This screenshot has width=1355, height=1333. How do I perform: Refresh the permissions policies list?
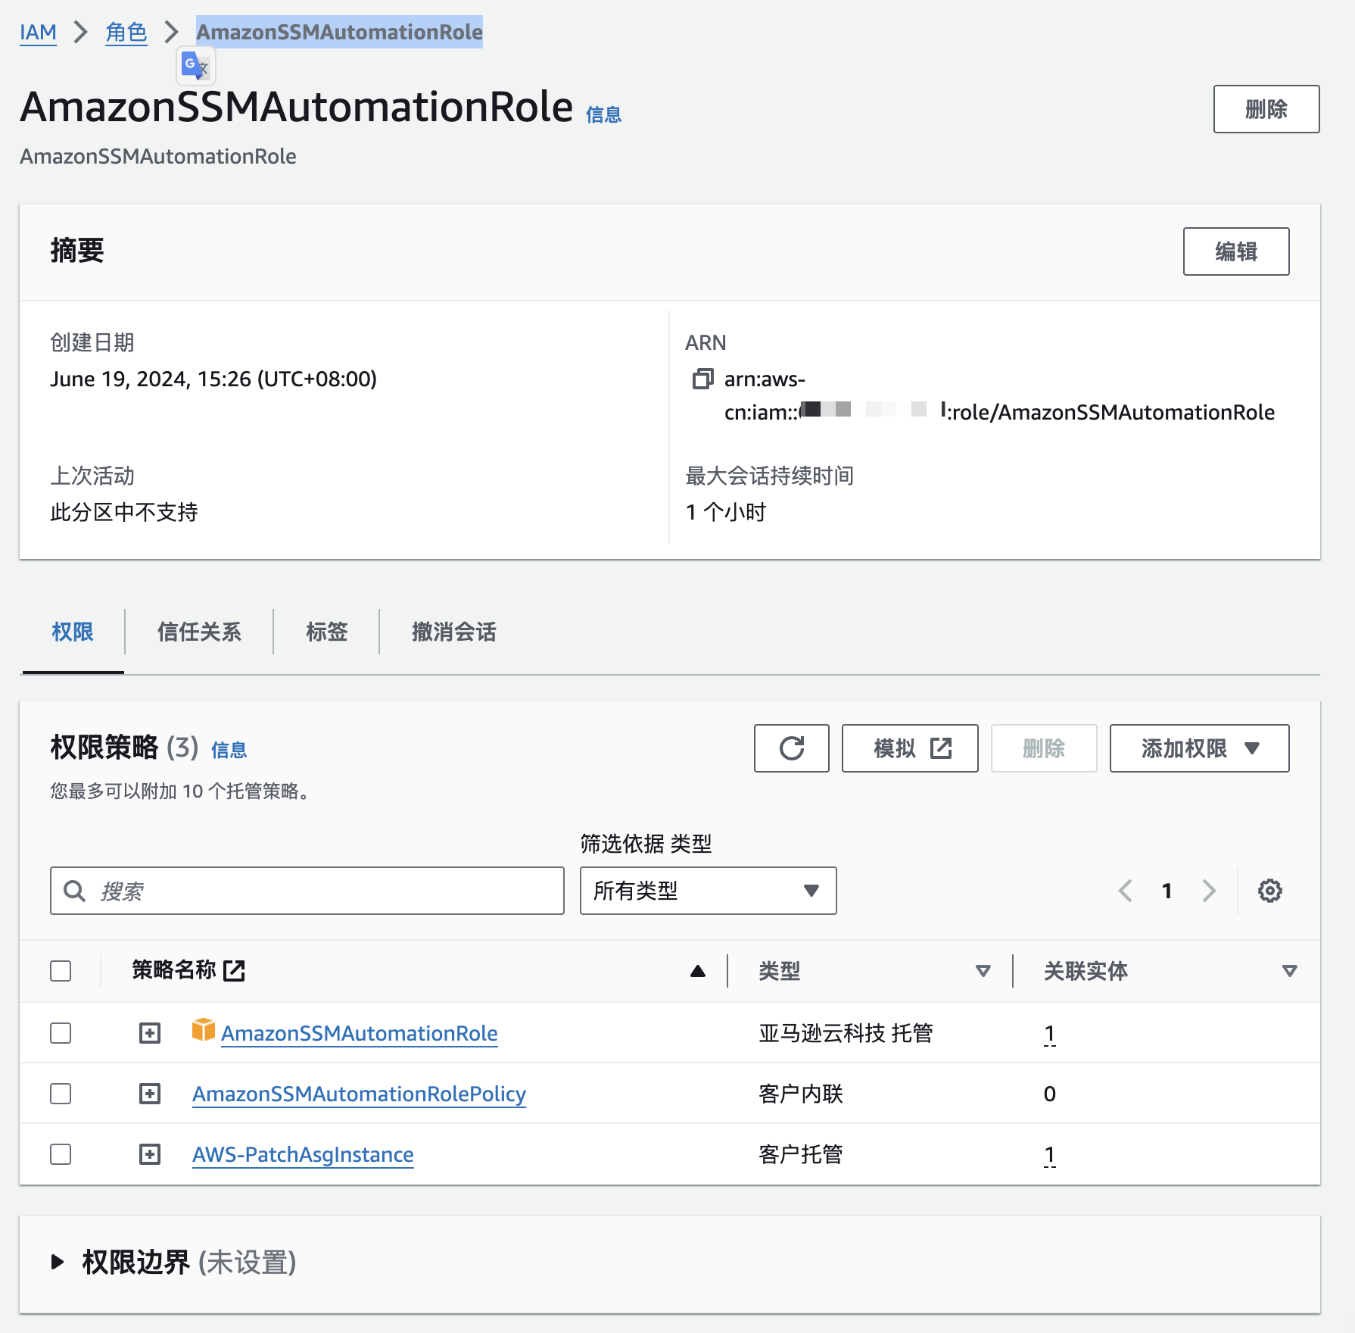coord(791,748)
